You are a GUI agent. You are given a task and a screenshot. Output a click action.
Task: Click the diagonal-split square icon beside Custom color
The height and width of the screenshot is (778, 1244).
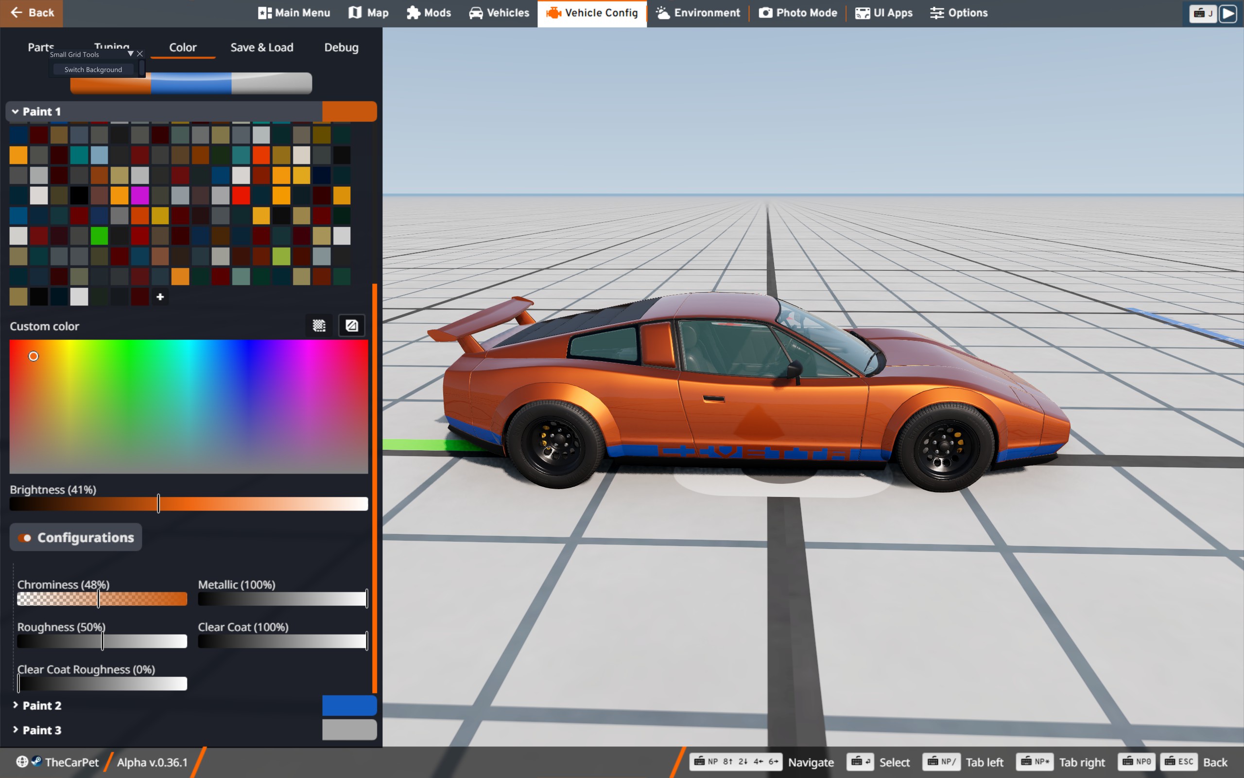point(352,326)
